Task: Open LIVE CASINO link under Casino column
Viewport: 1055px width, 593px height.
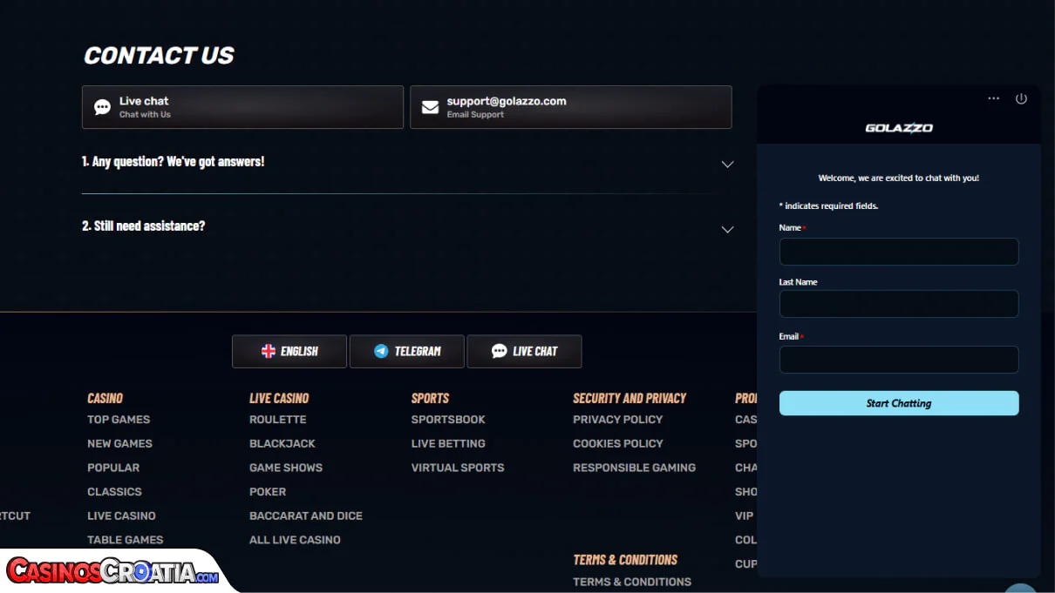Action: [x=121, y=516]
